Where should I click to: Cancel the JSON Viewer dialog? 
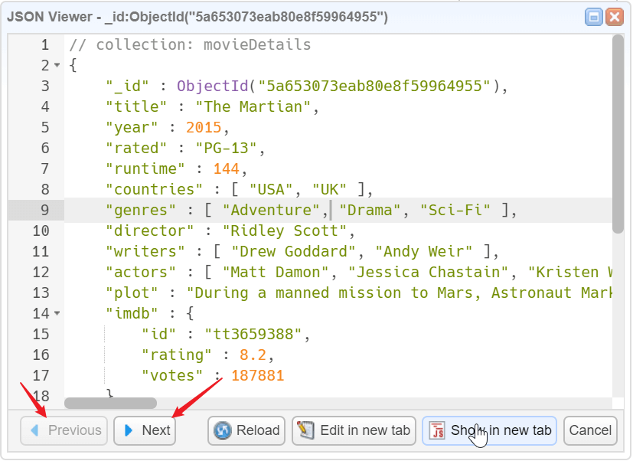pyautogui.click(x=590, y=430)
